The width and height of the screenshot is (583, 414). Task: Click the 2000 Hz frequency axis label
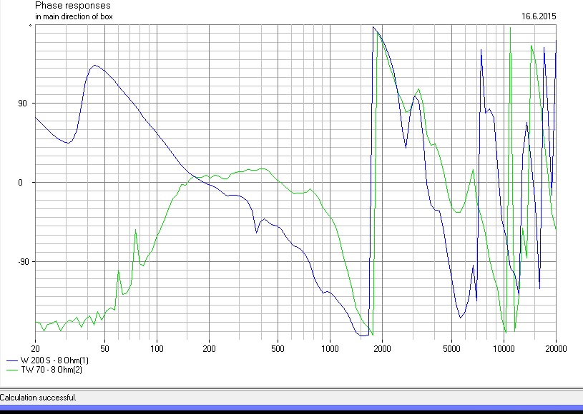382,349
